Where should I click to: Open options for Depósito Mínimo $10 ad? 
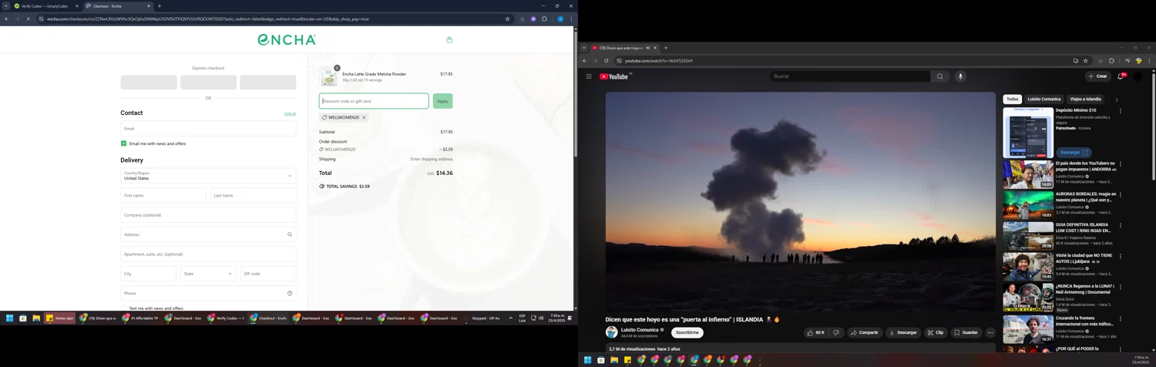(x=1121, y=111)
